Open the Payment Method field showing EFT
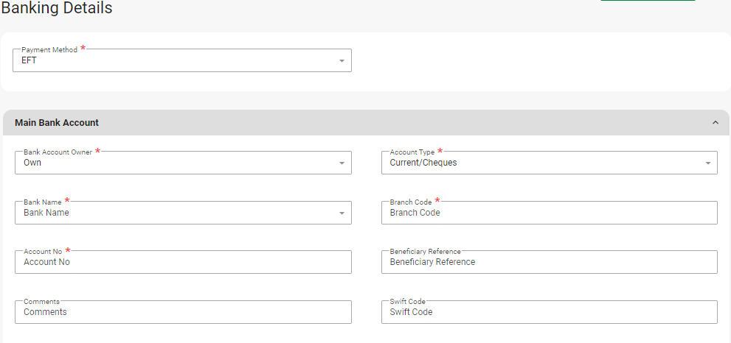The image size is (731, 343). point(177,61)
